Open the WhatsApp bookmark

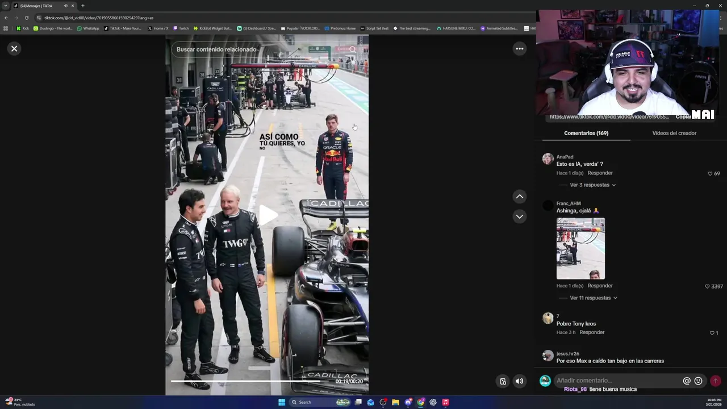(x=88, y=28)
